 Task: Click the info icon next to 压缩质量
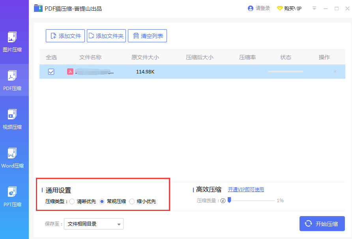tap(223, 201)
